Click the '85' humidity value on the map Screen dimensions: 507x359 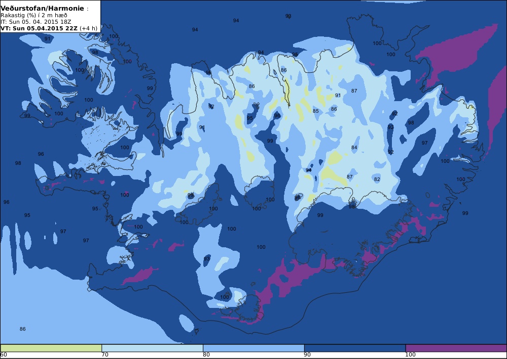point(315,111)
